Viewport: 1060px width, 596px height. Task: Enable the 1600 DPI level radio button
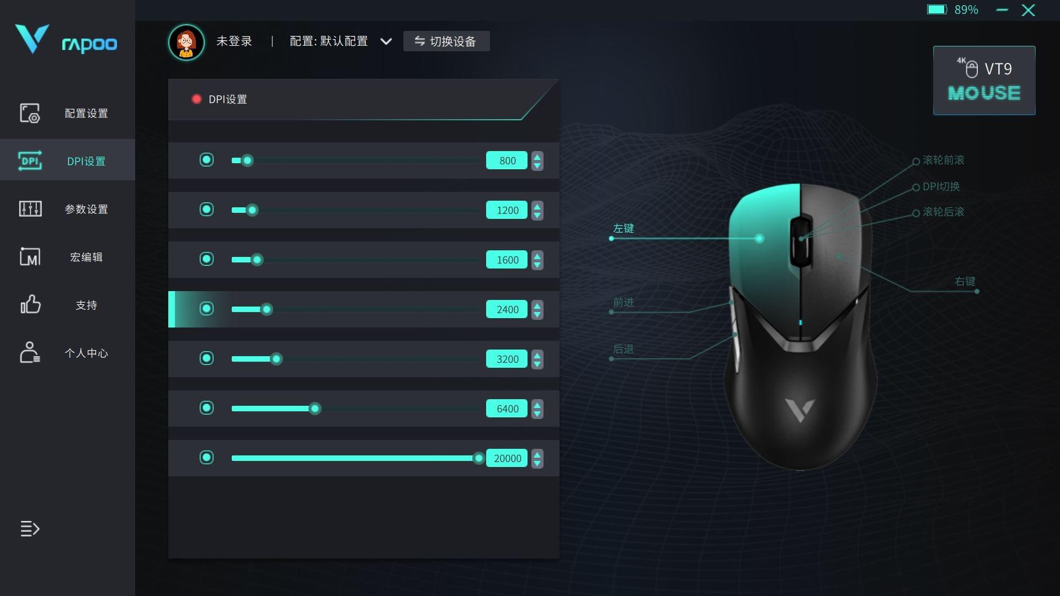[x=206, y=259]
